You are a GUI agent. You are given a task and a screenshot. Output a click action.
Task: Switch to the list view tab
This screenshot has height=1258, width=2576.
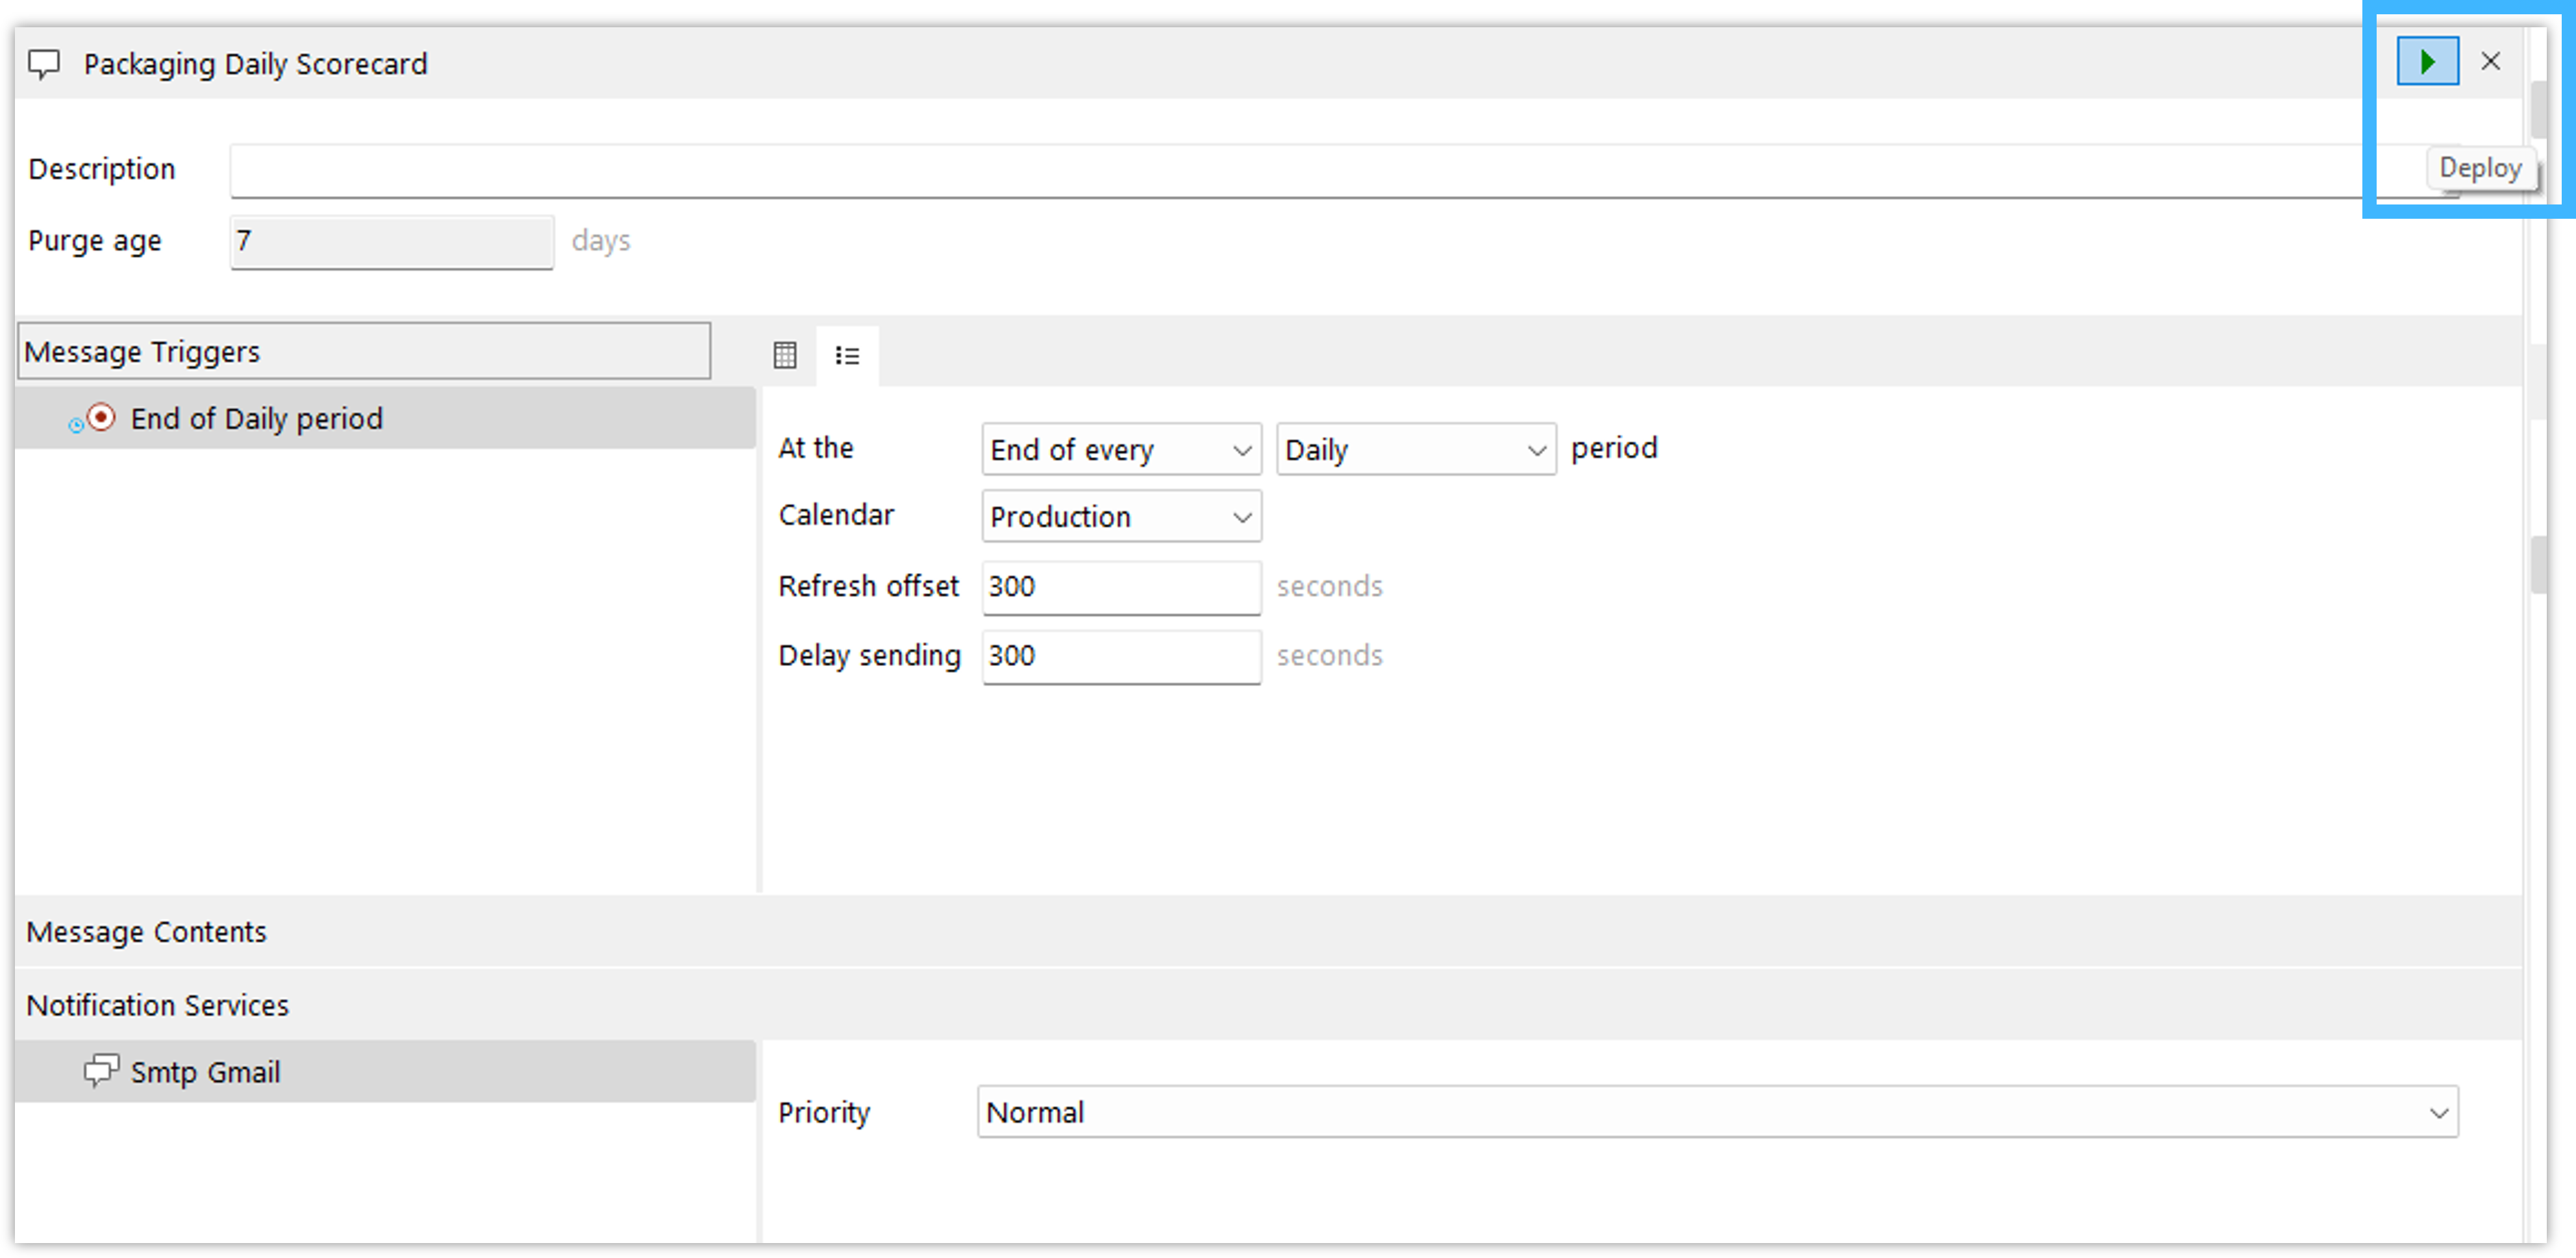pyautogui.click(x=847, y=355)
